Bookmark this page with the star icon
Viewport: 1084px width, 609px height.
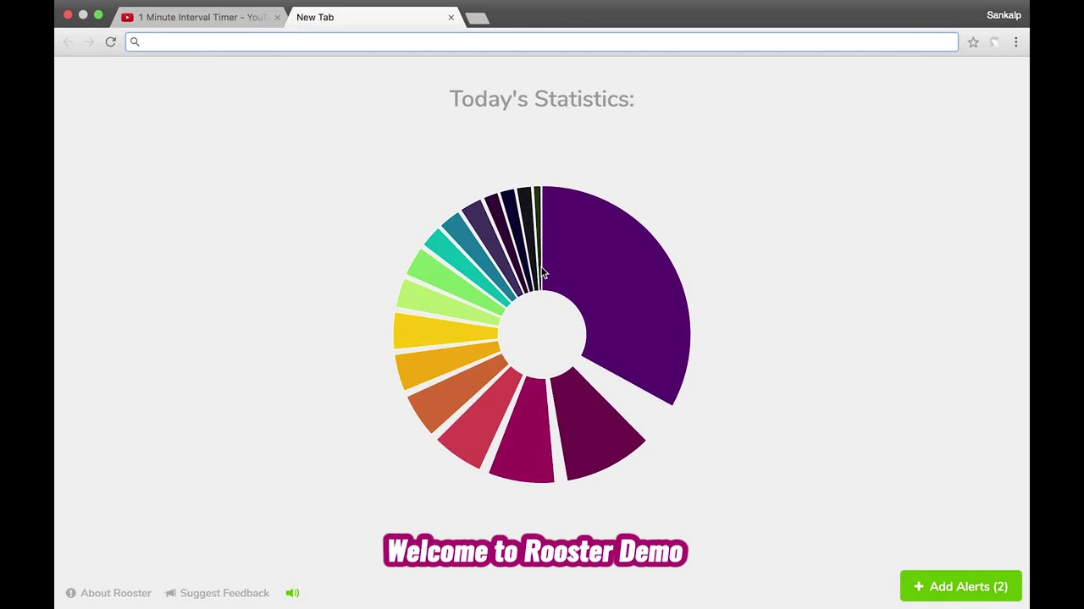point(973,41)
